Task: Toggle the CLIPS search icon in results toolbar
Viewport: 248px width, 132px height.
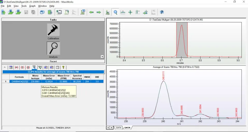Action: (34, 68)
